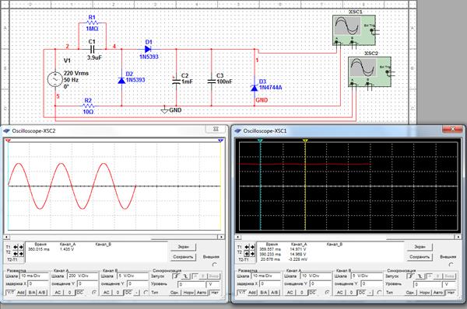Set Channel A coupling AC in XSC2
Viewport: 467px width, 309px height.
(x=58, y=293)
